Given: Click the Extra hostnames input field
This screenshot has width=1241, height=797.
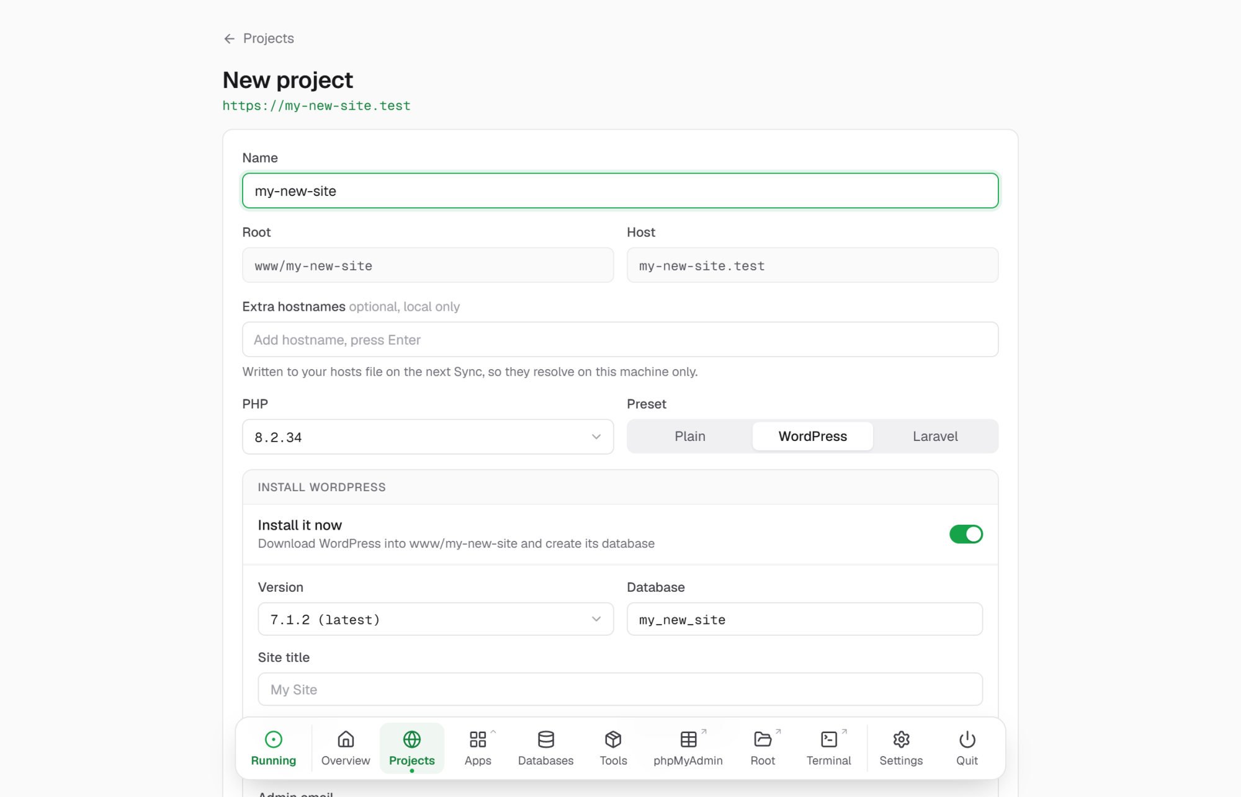Looking at the screenshot, I should [x=620, y=339].
